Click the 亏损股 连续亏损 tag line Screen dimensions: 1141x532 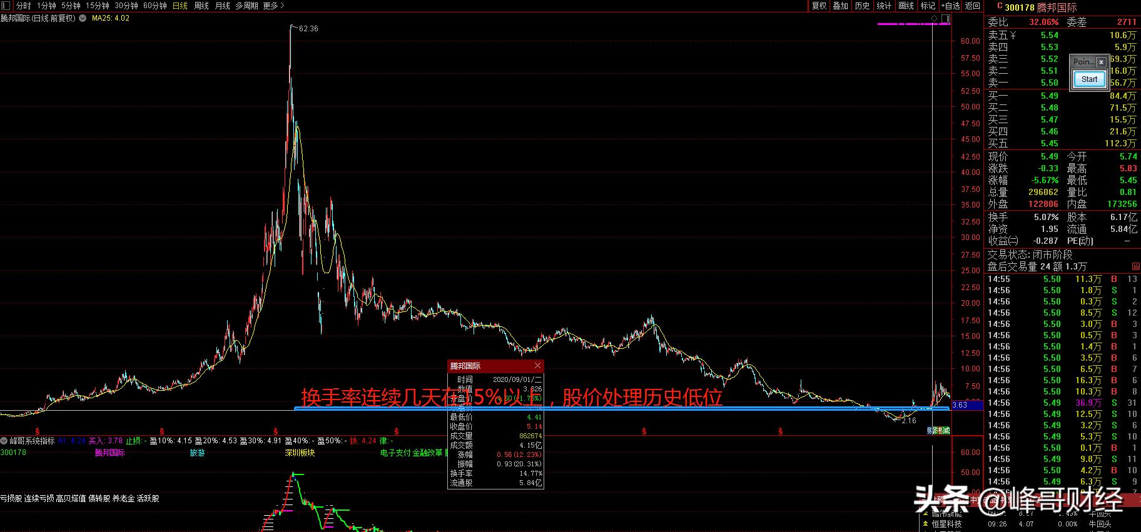pyautogui.click(x=79, y=498)
